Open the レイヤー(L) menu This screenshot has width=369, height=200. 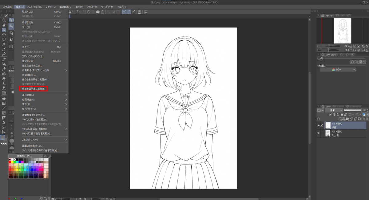coord(50,7)
